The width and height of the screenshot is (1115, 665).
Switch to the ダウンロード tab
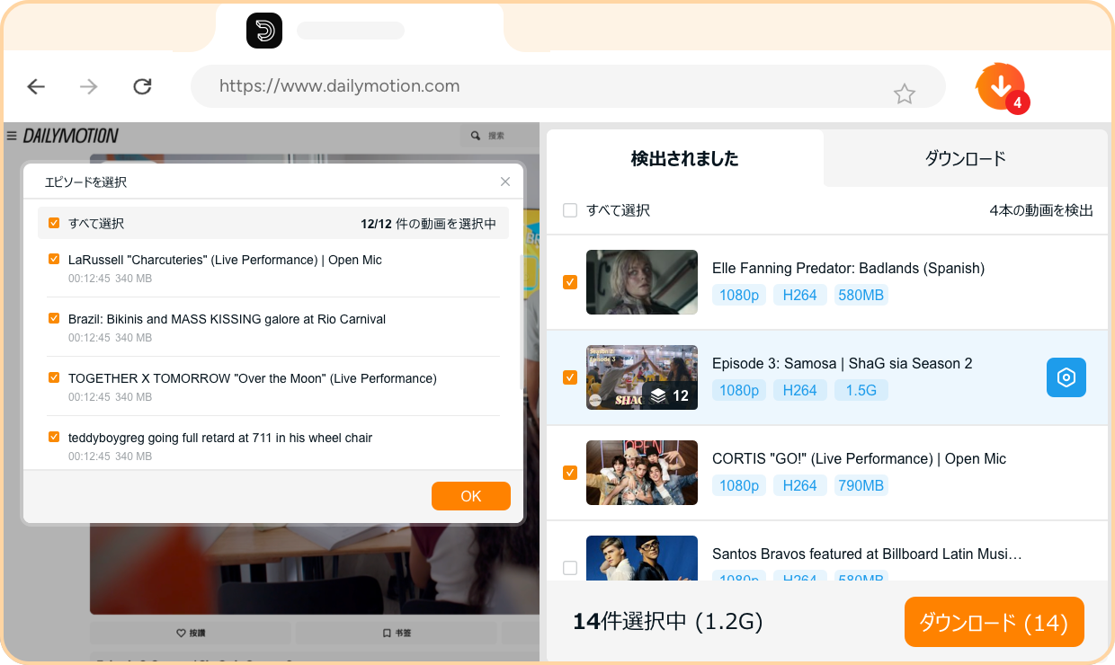coord(965,158)
